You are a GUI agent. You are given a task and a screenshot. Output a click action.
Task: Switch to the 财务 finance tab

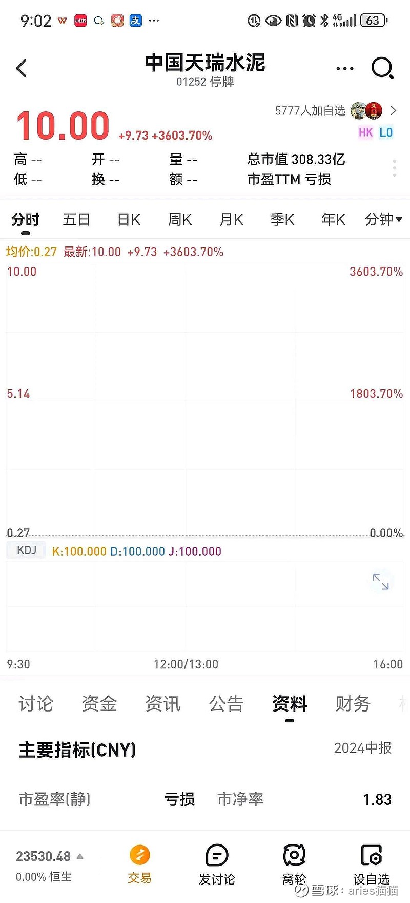tap(353, 704)
